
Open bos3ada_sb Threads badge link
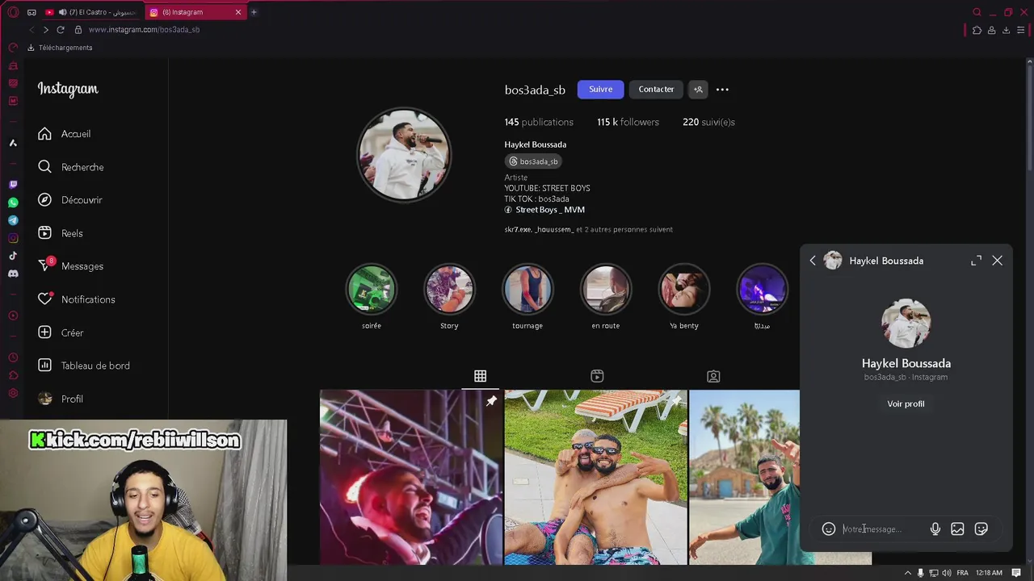[533, 161]
